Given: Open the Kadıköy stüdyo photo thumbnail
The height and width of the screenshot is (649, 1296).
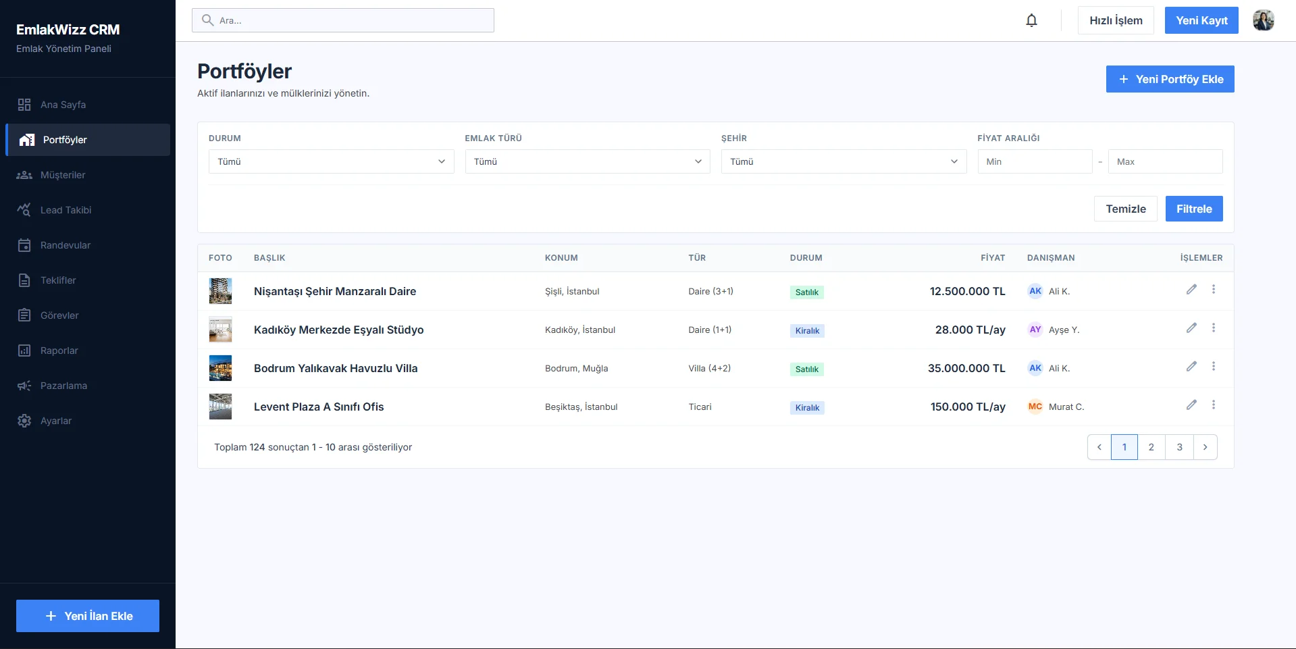Looking at the screenshot, I should (x=220, y=330).
